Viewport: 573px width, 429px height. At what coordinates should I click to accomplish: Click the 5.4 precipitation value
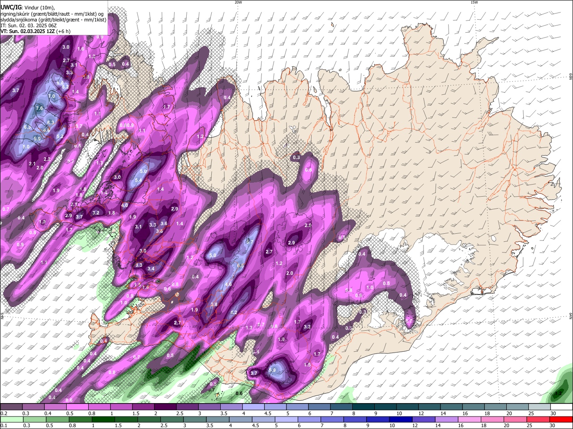138,180
